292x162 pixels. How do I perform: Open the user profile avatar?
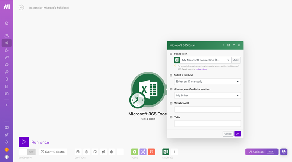[x=7, y=157]
